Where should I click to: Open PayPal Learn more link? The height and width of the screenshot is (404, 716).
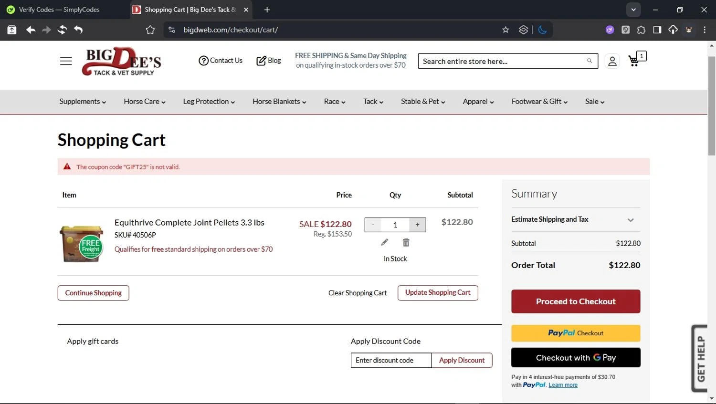pyautogui.click(x=563, y=385)
